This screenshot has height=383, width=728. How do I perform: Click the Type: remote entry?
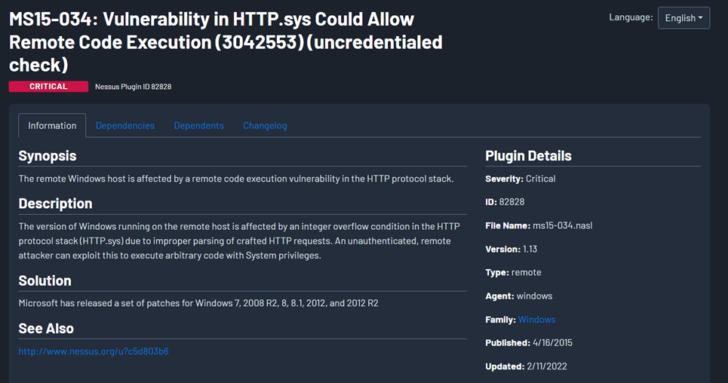(513, 272)
